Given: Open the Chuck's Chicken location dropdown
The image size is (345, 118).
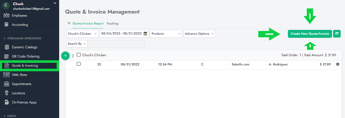Looking at the screenshot, I should pyautogui.click(x=82, y=34).
